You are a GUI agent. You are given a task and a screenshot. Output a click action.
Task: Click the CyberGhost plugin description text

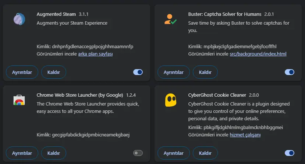pos(239,111)
